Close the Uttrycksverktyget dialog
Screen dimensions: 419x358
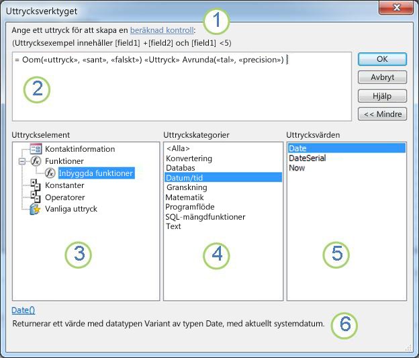click(396, 8)
